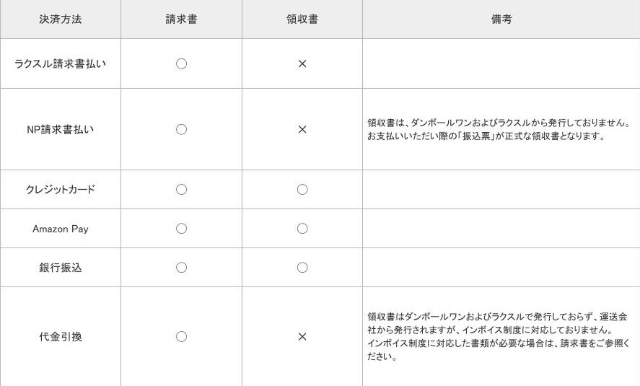Click the NP請求書払い remarks note text
The width and height of the screenshot is (640, 386).
[x=499, y=129]
